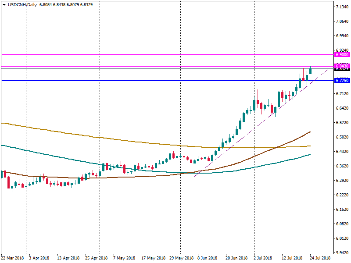This screenshot has height=263, width=351.
Task: Click the 2 Jul 2018 date label
Action: click(x=264, y=258)
